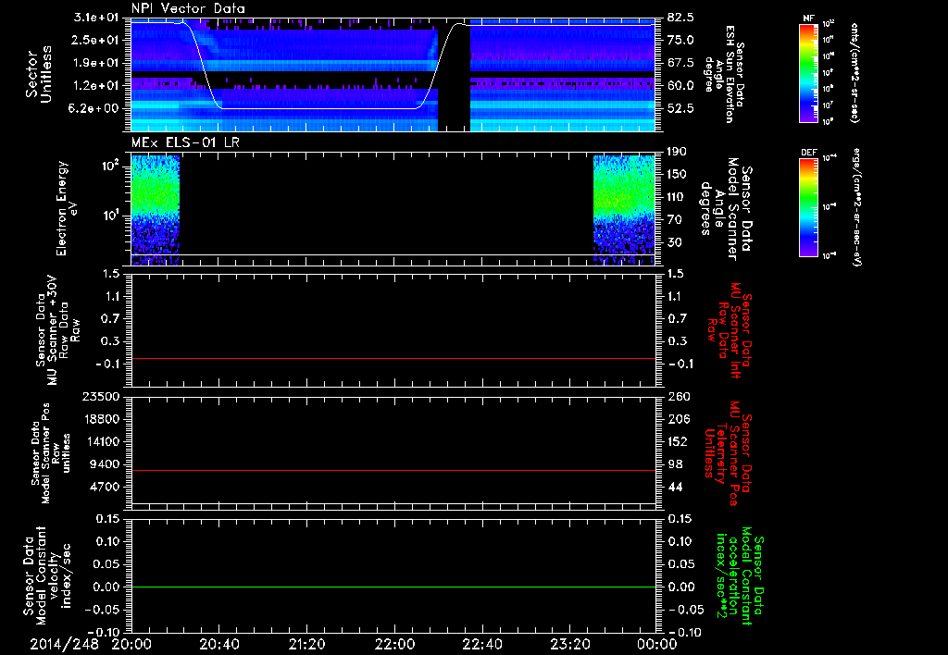
Task: Click the 18800 scanner position tick label
Action: pos(101,419)
